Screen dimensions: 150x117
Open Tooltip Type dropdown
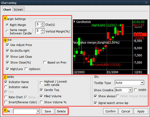(142, 83)
